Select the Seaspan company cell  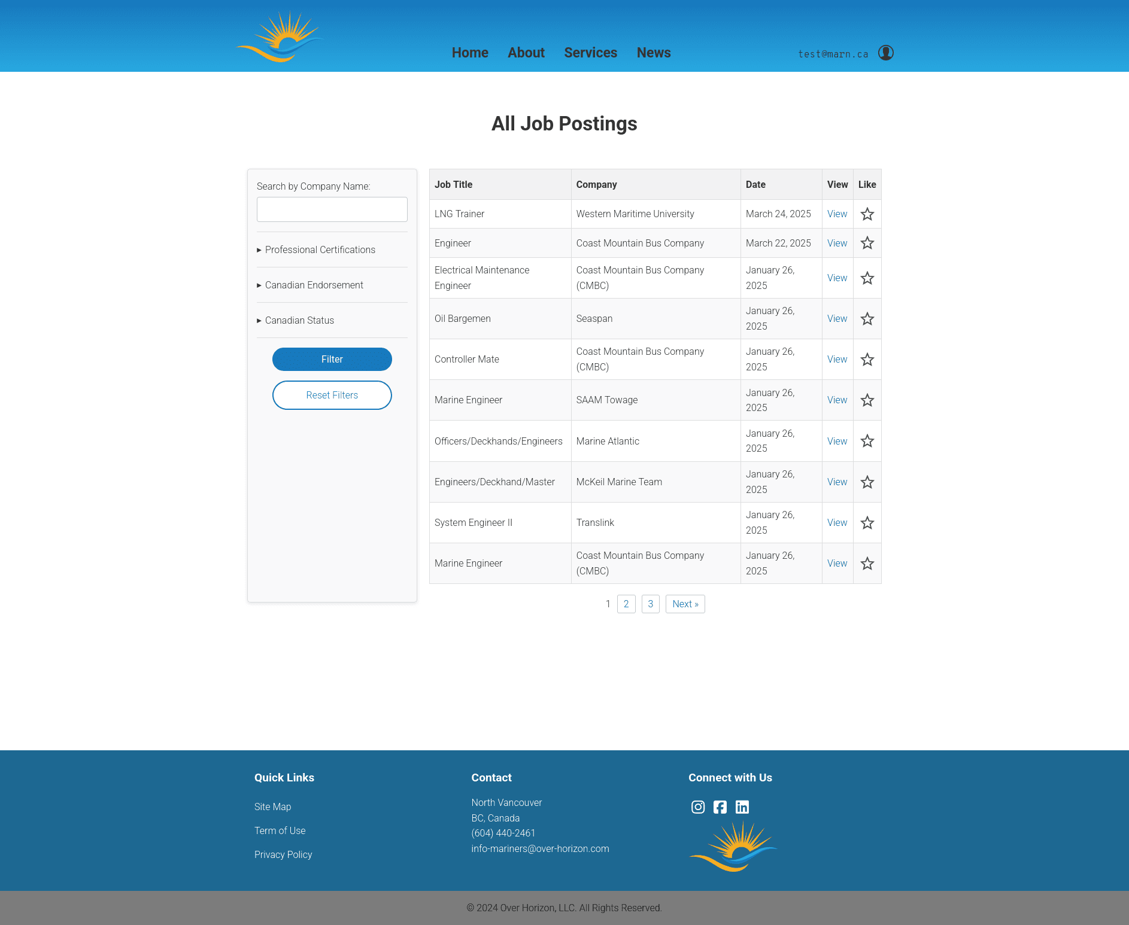[655, 318]
